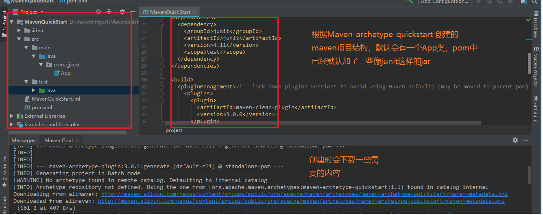Click the Messages panel vertical scrollbar
Viewport: 543px width, 215px height.
click(x=530, y=175)
